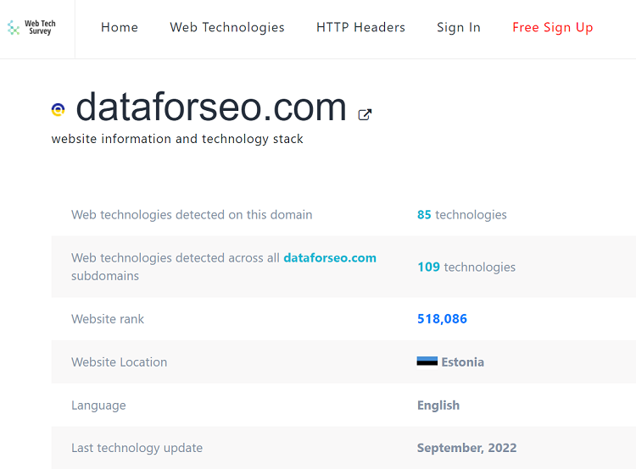Click the 'Website Location' label

[120, 362]
